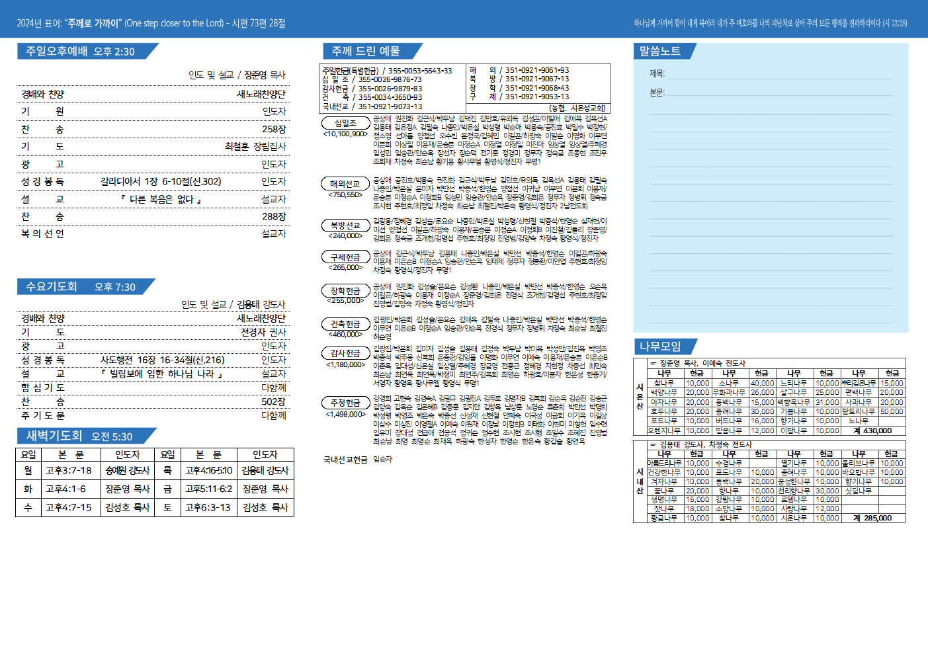
Task: Click the rounded '주정헌금' offering label
Action: 345,403
